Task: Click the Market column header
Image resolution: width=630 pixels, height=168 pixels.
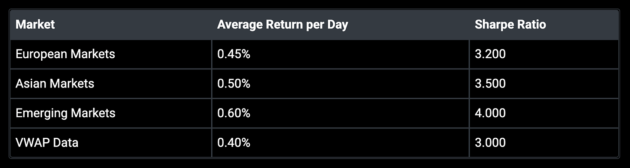Action: click(35, 25)
